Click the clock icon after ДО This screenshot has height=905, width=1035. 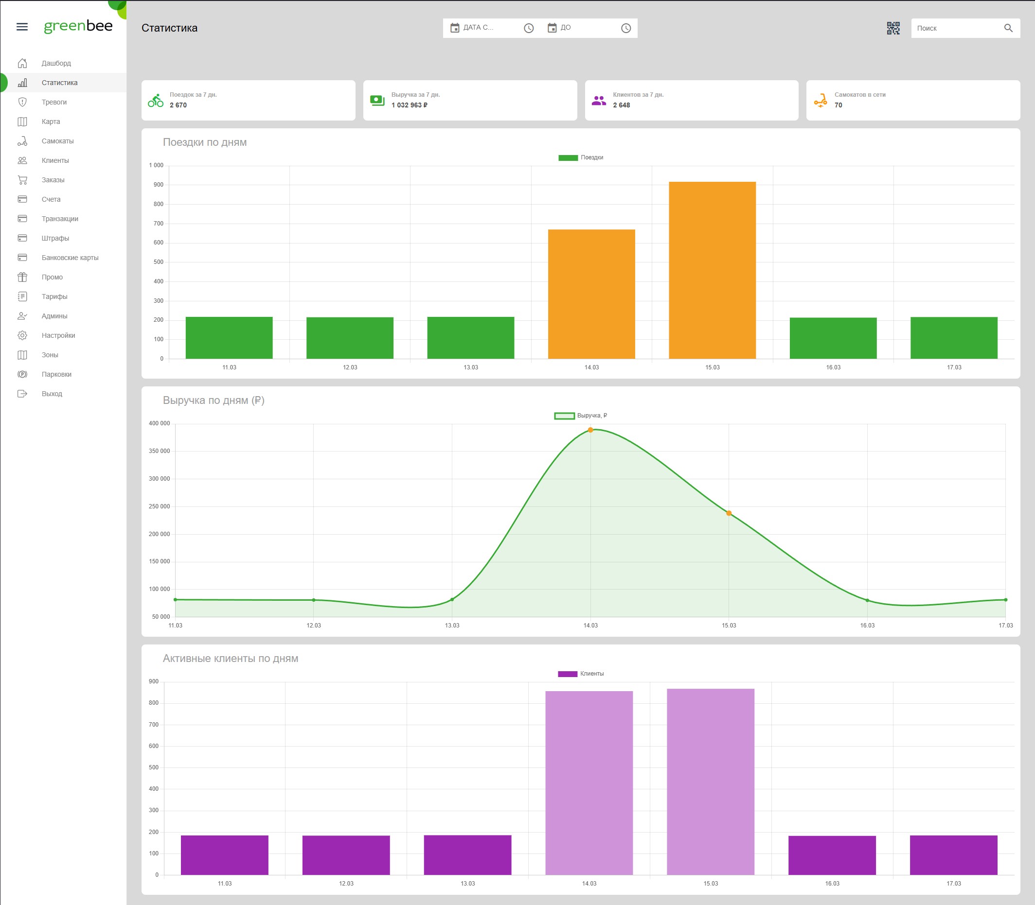click(x=625, y=28)
